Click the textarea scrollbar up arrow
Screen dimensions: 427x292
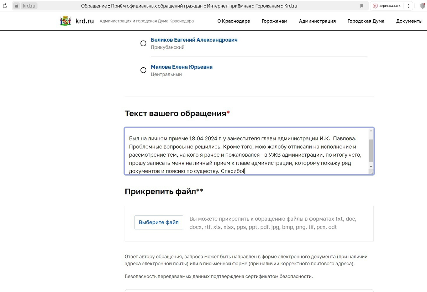pos(371,131)
